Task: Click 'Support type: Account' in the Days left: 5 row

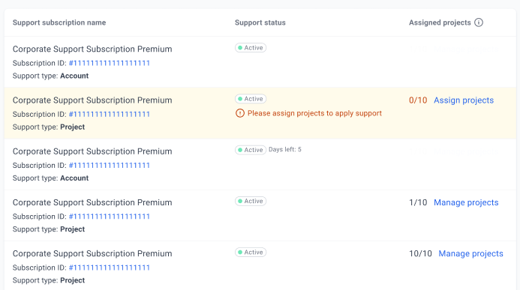Action: pos(50,178)
